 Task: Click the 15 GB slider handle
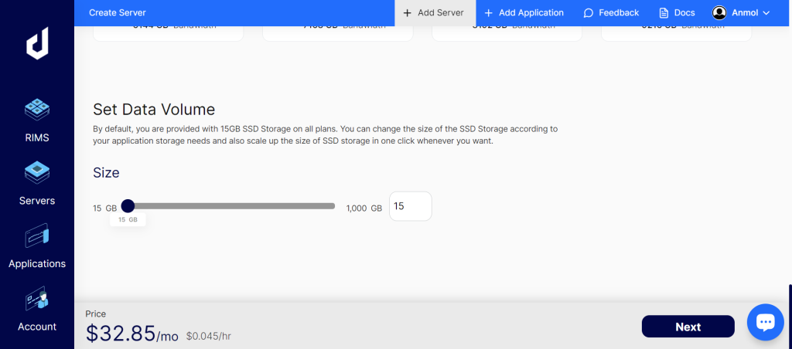[128, 206]
